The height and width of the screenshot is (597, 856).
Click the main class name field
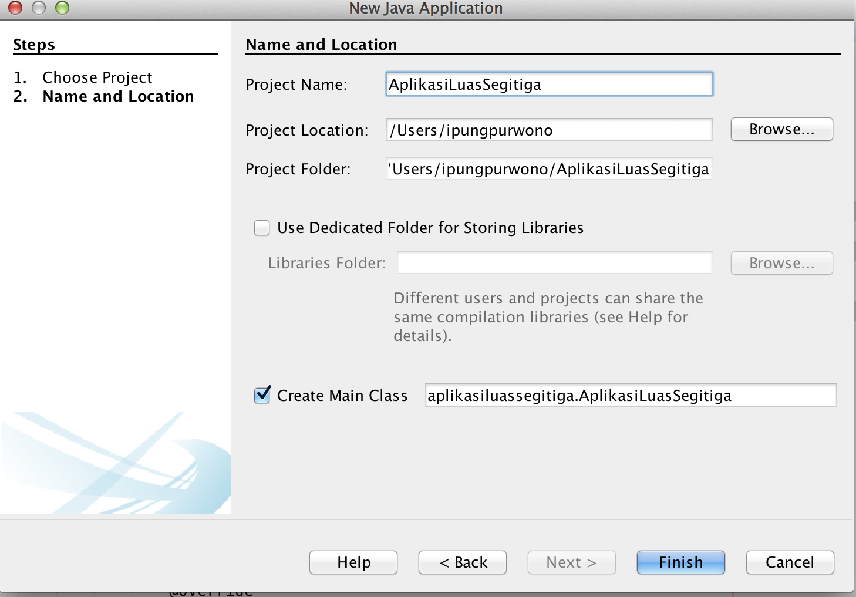tap(630, 395)
